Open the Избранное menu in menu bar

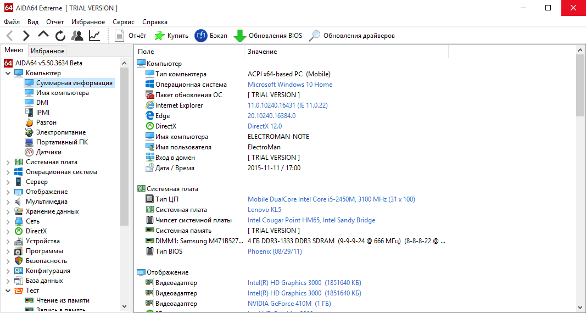click(88, 22)
